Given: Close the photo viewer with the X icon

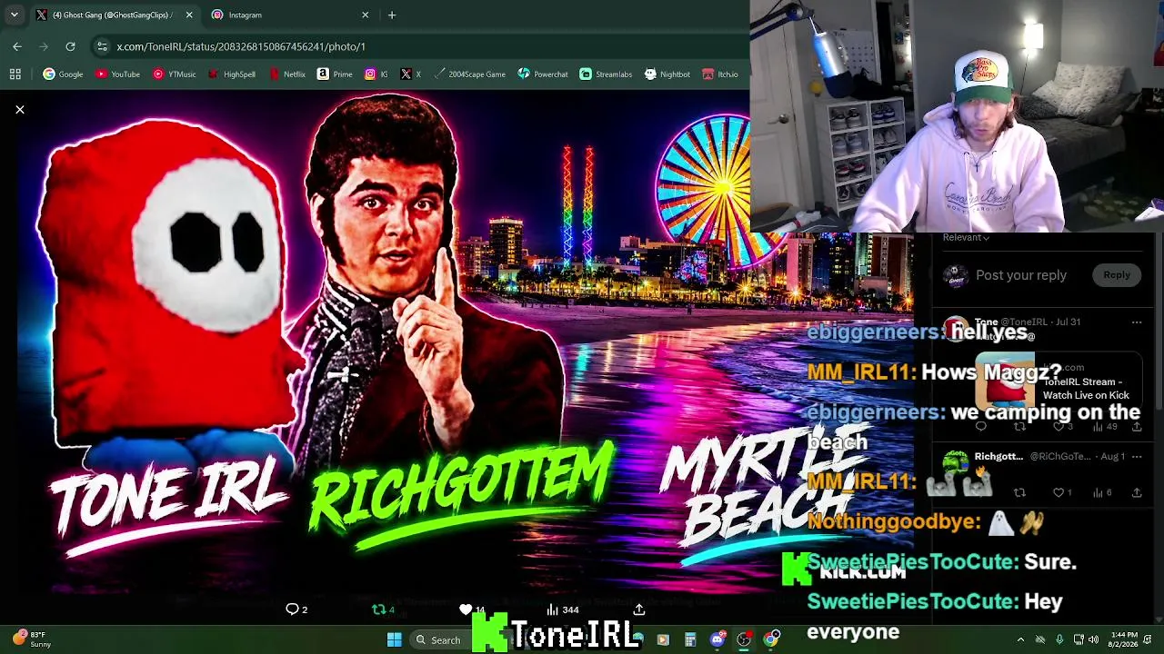Looking at the screenshot, I should [19, 110].
